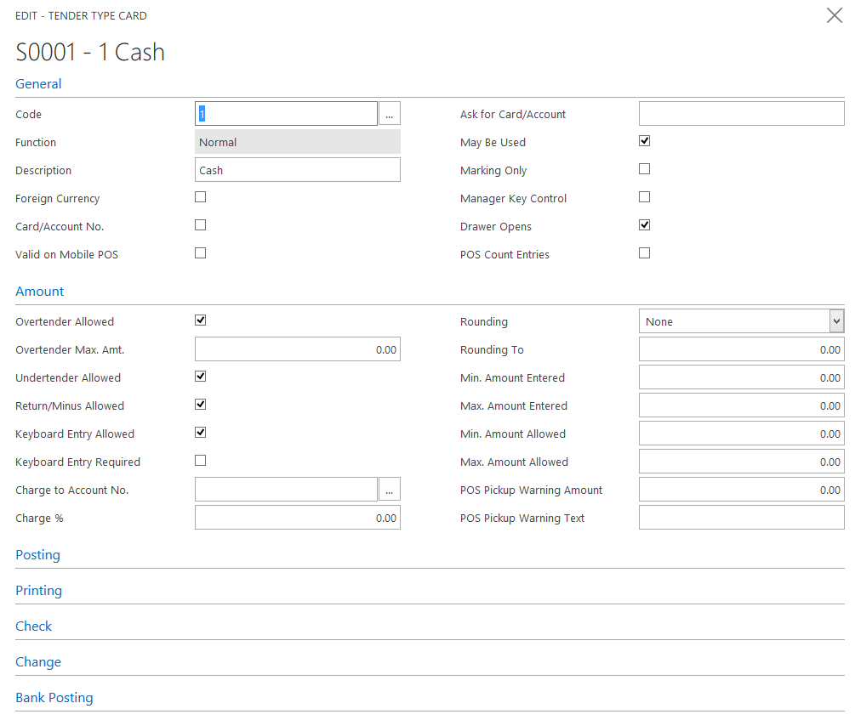
Task: Enable Keyboard Entry Required checkbox
Action: pyautogui.click(x=201, y=461)
